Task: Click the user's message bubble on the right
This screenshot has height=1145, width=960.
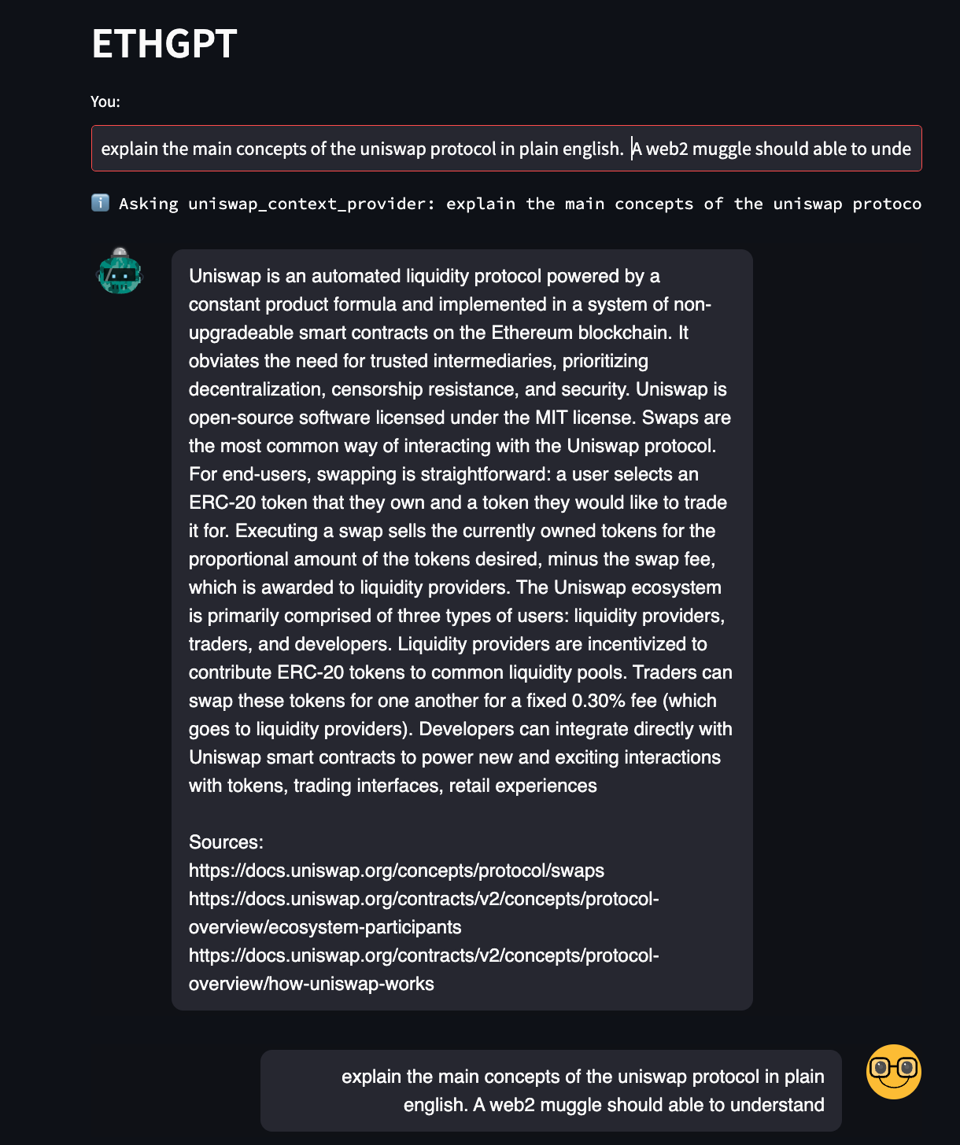Action: pyautogui.click(x=551, y=1090)
